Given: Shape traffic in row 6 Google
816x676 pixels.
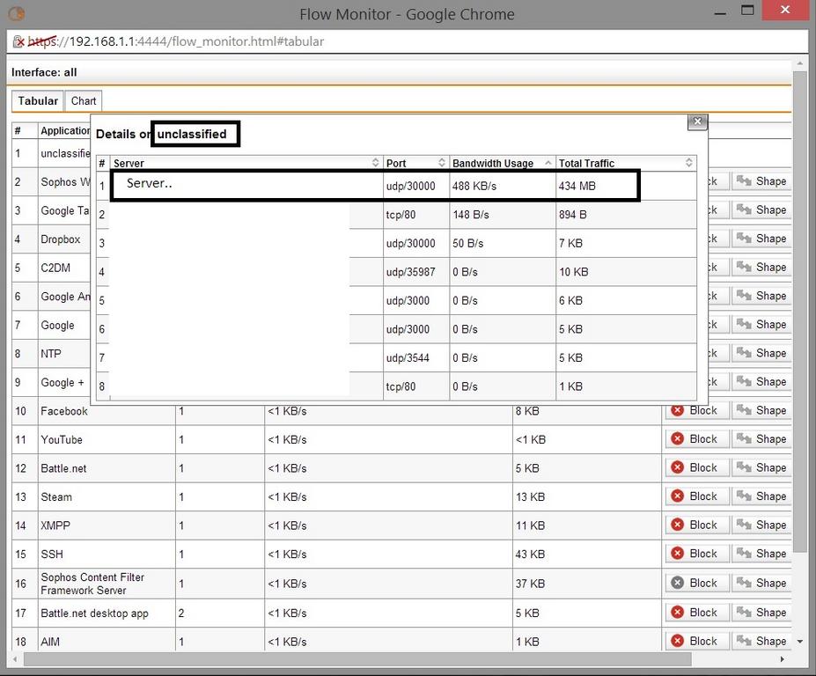Looking at the screenshot, I should [761, 296].
